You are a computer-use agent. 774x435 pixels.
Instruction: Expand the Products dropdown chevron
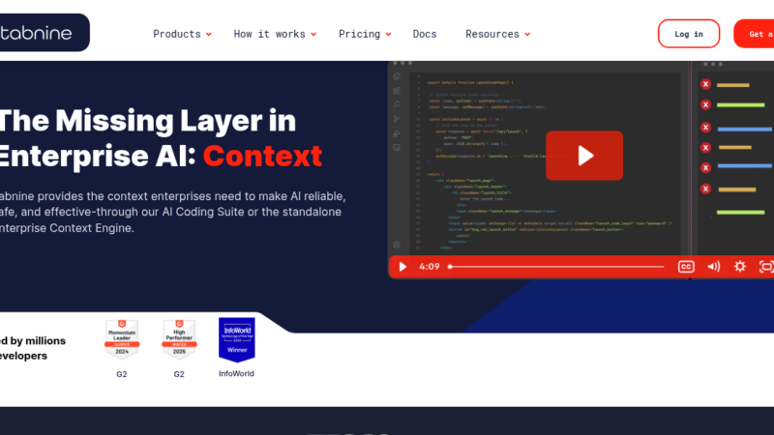209,35
